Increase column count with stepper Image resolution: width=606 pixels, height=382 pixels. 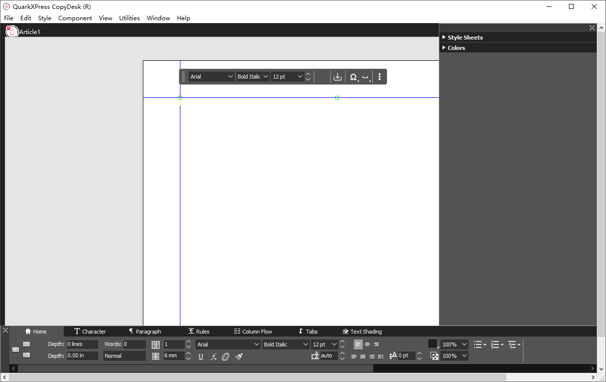(x=188, y=342)
